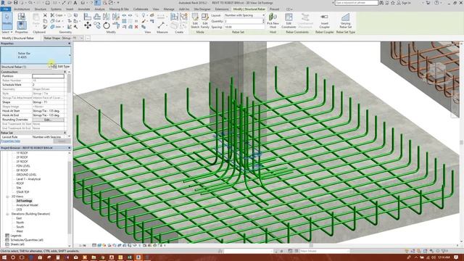Click the Varying Rebar Set button
Screen dimensions: 464x261
(345, 21)
